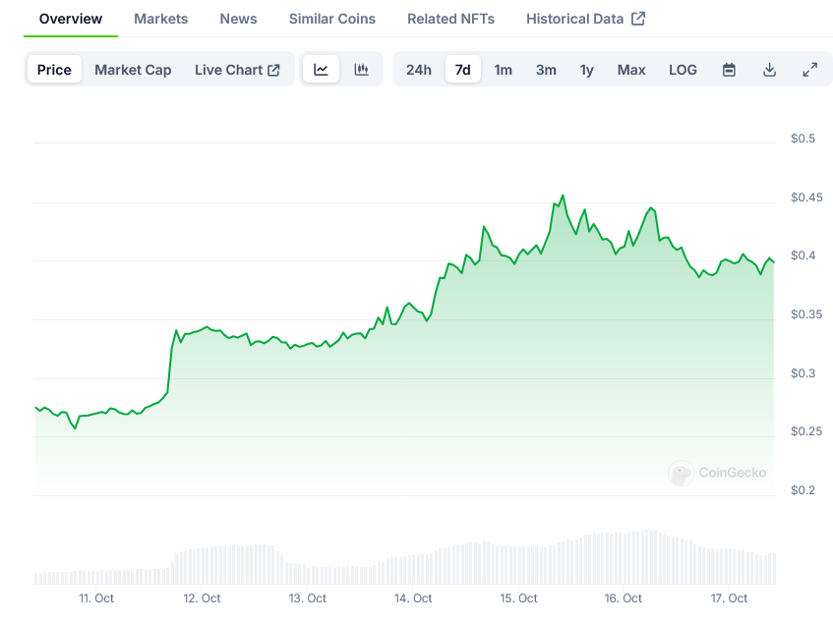Open the Live Chart link
Screen dimensions: 833x623
(237, 70)
